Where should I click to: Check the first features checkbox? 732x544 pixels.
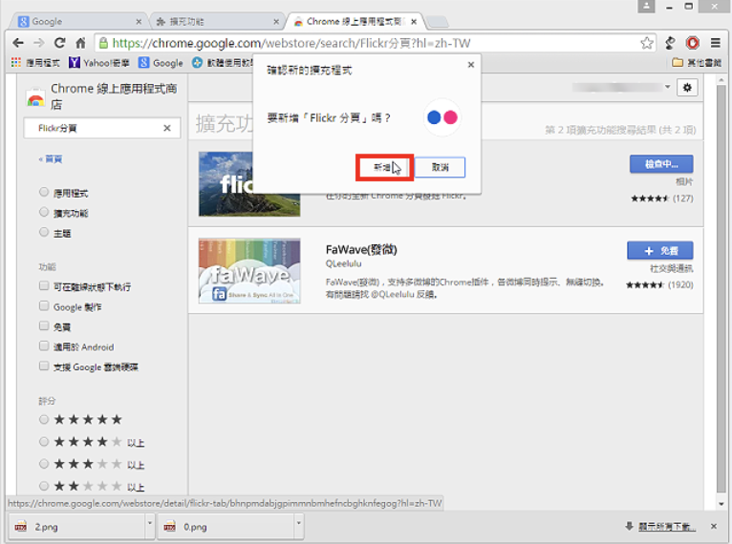pos(44,285)
